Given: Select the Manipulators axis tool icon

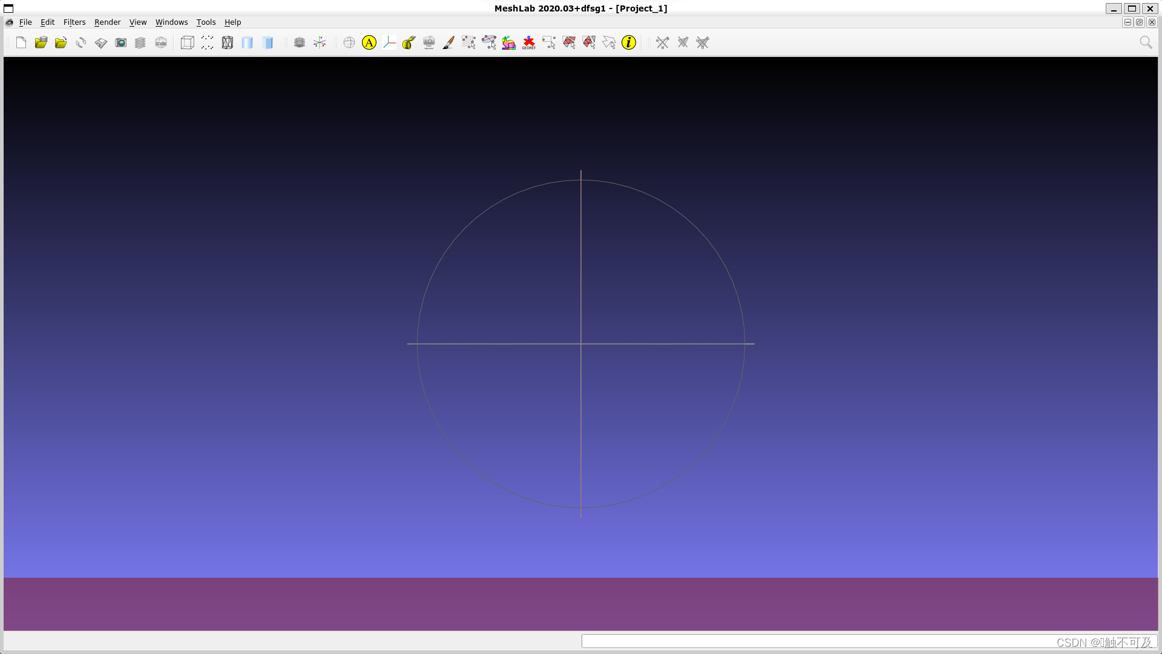Looking at the screenshot, I should [x=389, y=42].
